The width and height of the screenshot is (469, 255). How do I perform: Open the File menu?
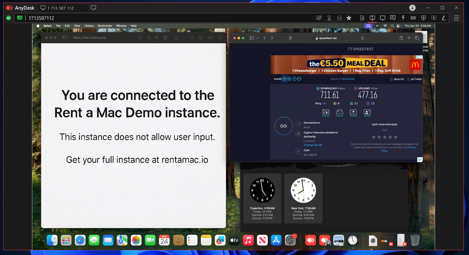(x=58, y=26)
